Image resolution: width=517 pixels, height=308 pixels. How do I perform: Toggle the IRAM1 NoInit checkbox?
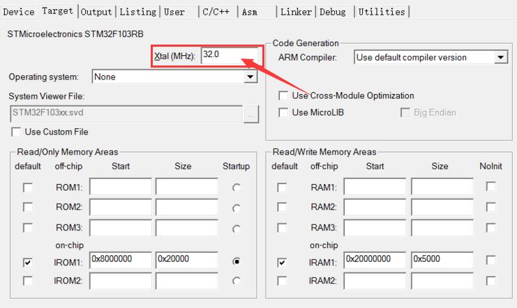[x=491, y=260]
